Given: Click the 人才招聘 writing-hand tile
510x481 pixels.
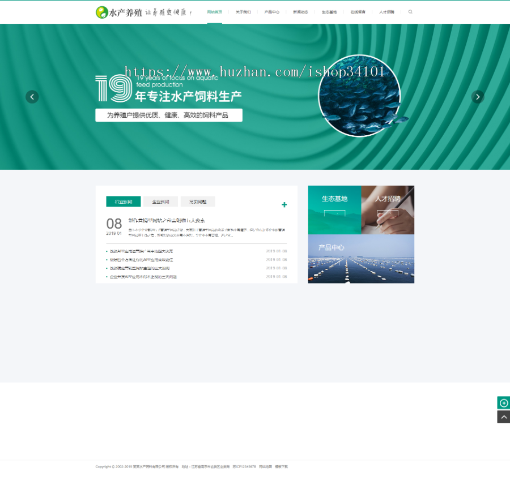Looking at the screenshot, I should coord(388,210).
